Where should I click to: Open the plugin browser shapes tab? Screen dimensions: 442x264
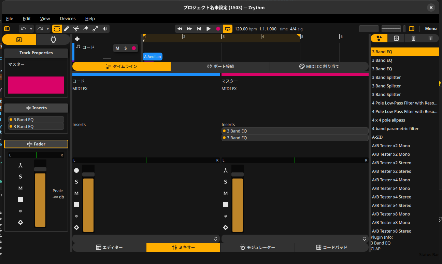pyautogui.click(x=379, y=38)
